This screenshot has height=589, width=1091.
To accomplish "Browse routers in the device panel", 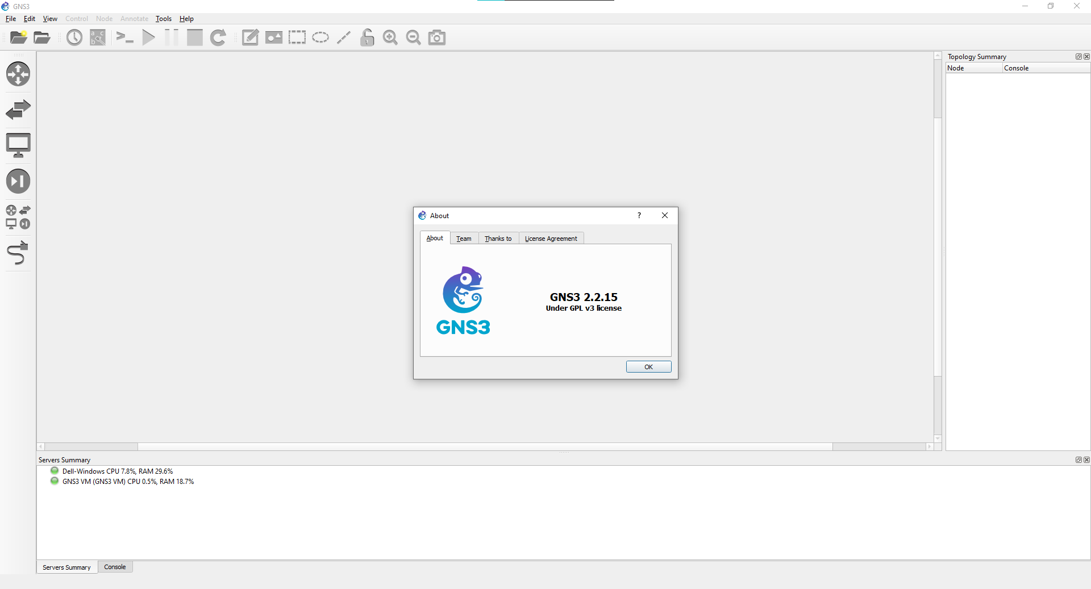I will coord(19,74).
